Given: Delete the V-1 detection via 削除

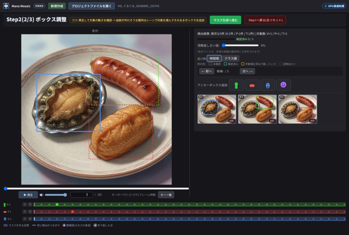Looking at the screenshot, I should pyautogui.click(x=231, y=121).
